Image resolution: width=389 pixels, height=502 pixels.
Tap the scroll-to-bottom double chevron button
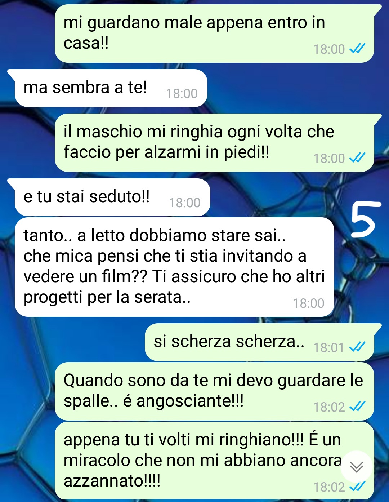tap(357, 467)
